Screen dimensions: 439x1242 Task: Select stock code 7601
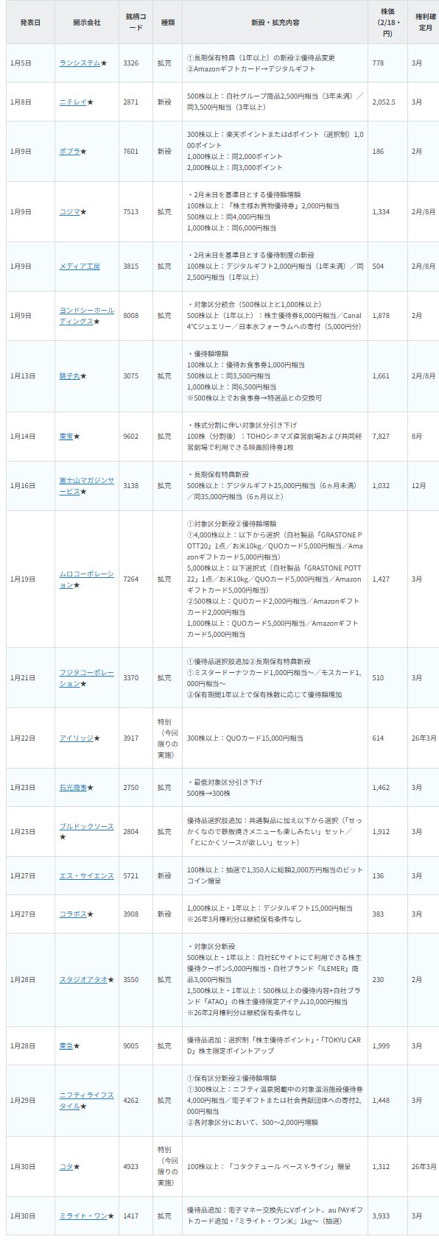[x=131, y=152]
